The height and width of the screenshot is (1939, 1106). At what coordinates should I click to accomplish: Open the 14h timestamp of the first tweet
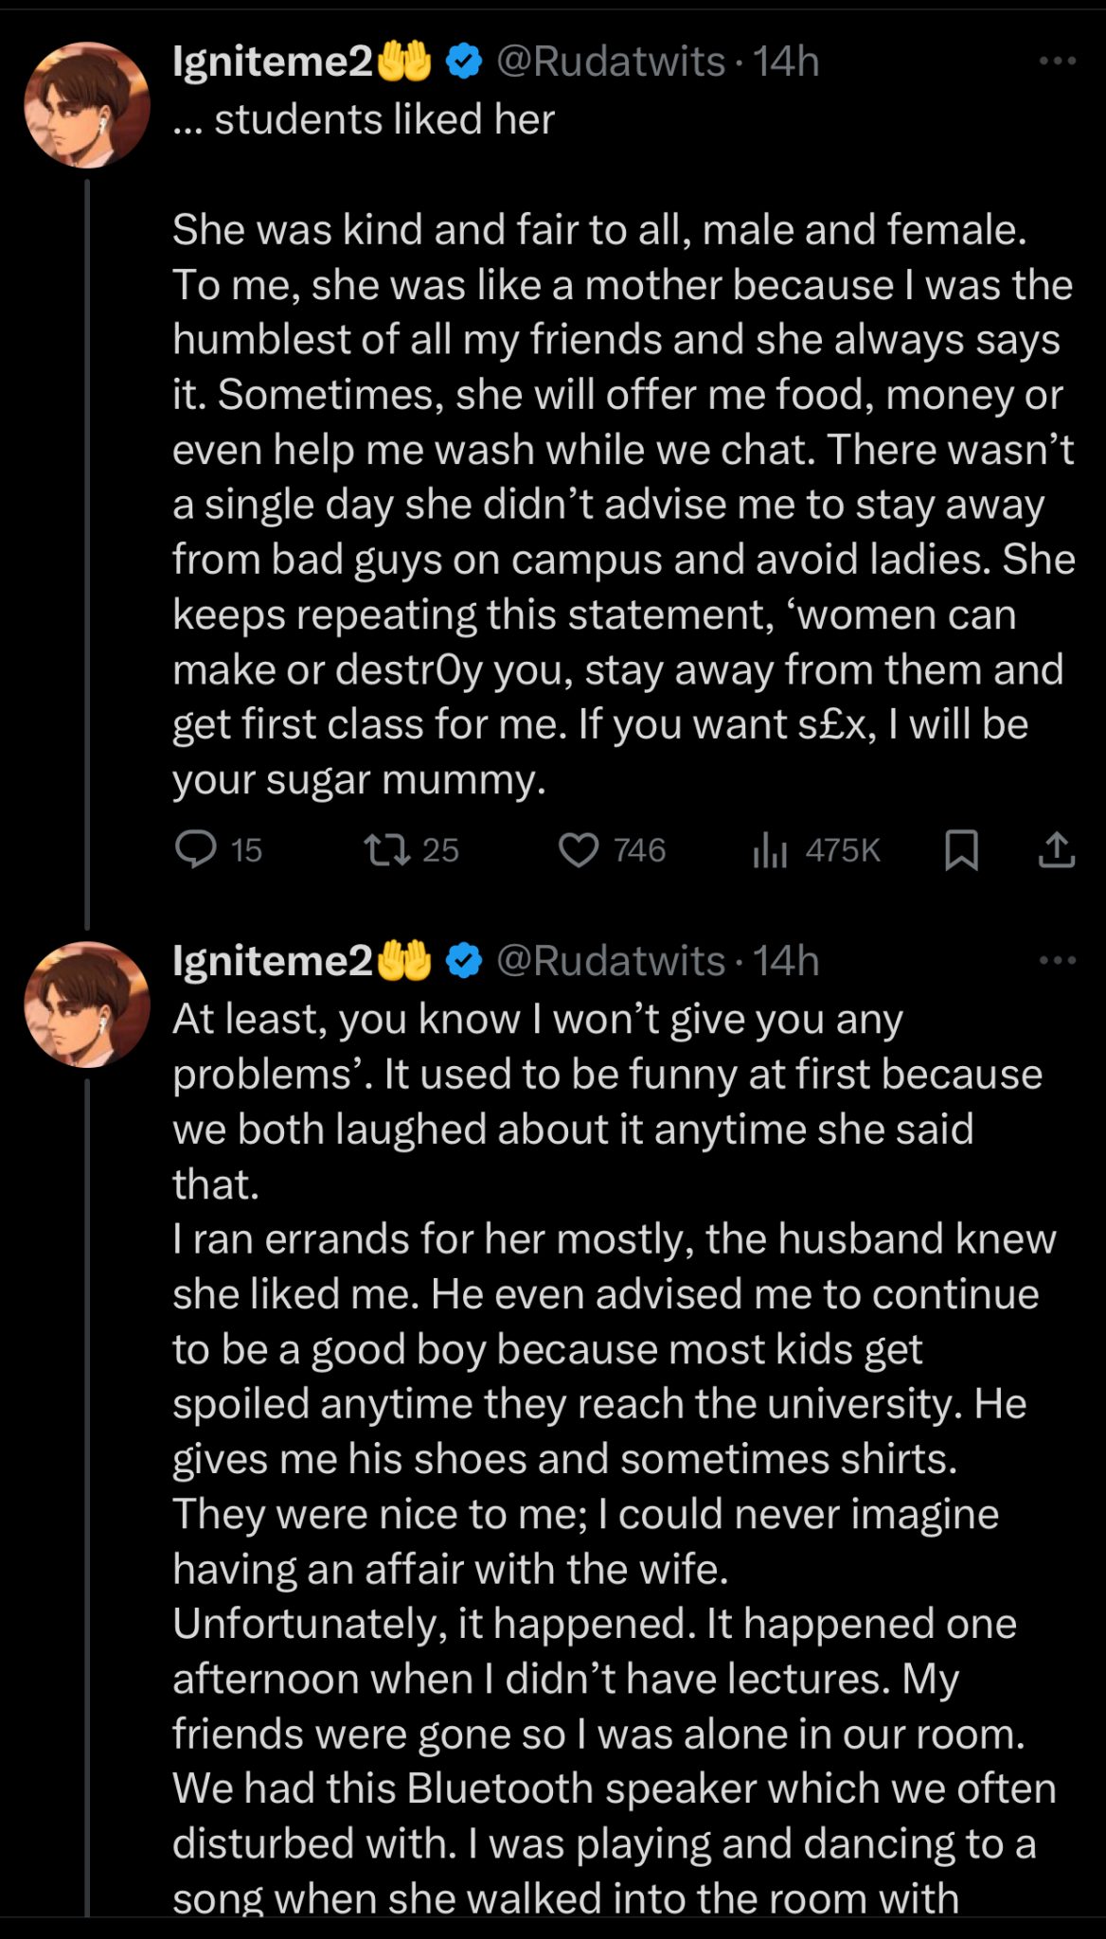pos(786,62)
